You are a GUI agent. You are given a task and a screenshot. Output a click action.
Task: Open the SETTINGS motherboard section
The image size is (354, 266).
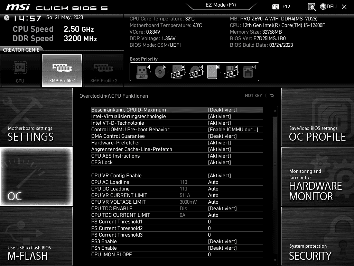[36, 117]
